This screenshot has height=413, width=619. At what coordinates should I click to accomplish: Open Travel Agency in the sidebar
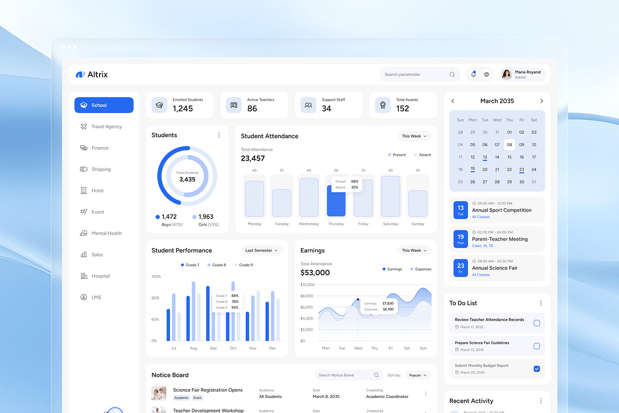coord(104,126)
